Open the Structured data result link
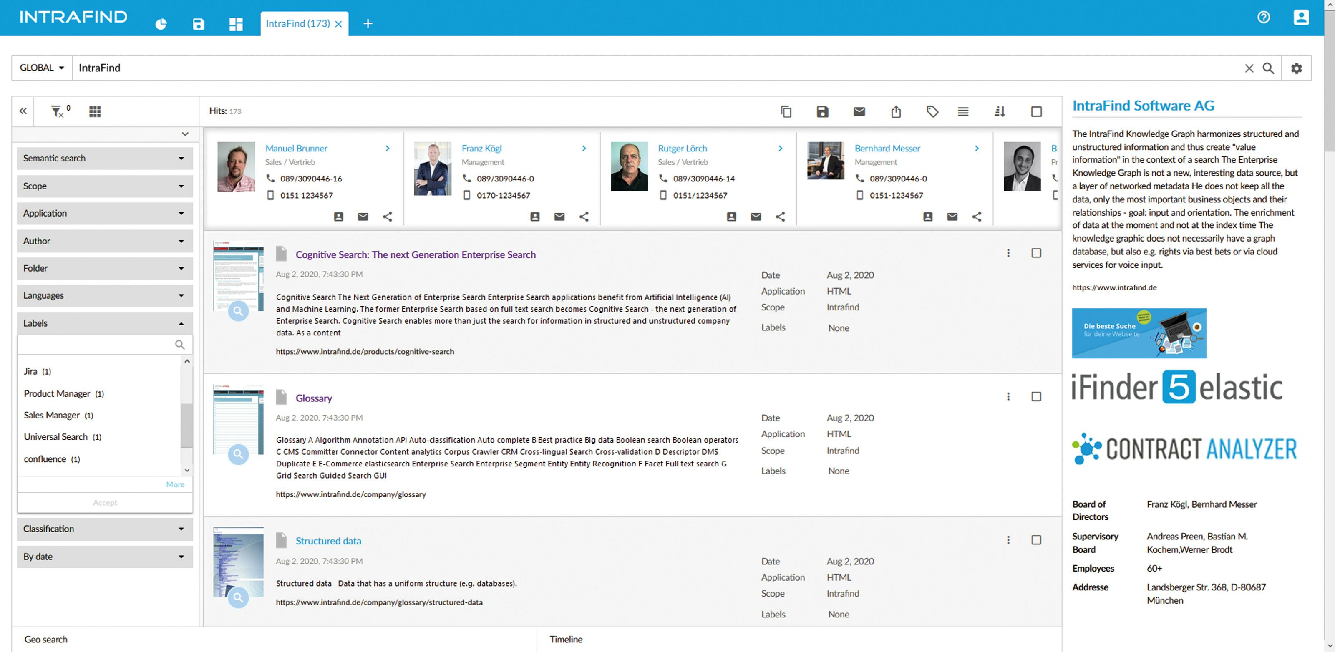Viewport: 1335px width, 655px height. coord(328,541)
